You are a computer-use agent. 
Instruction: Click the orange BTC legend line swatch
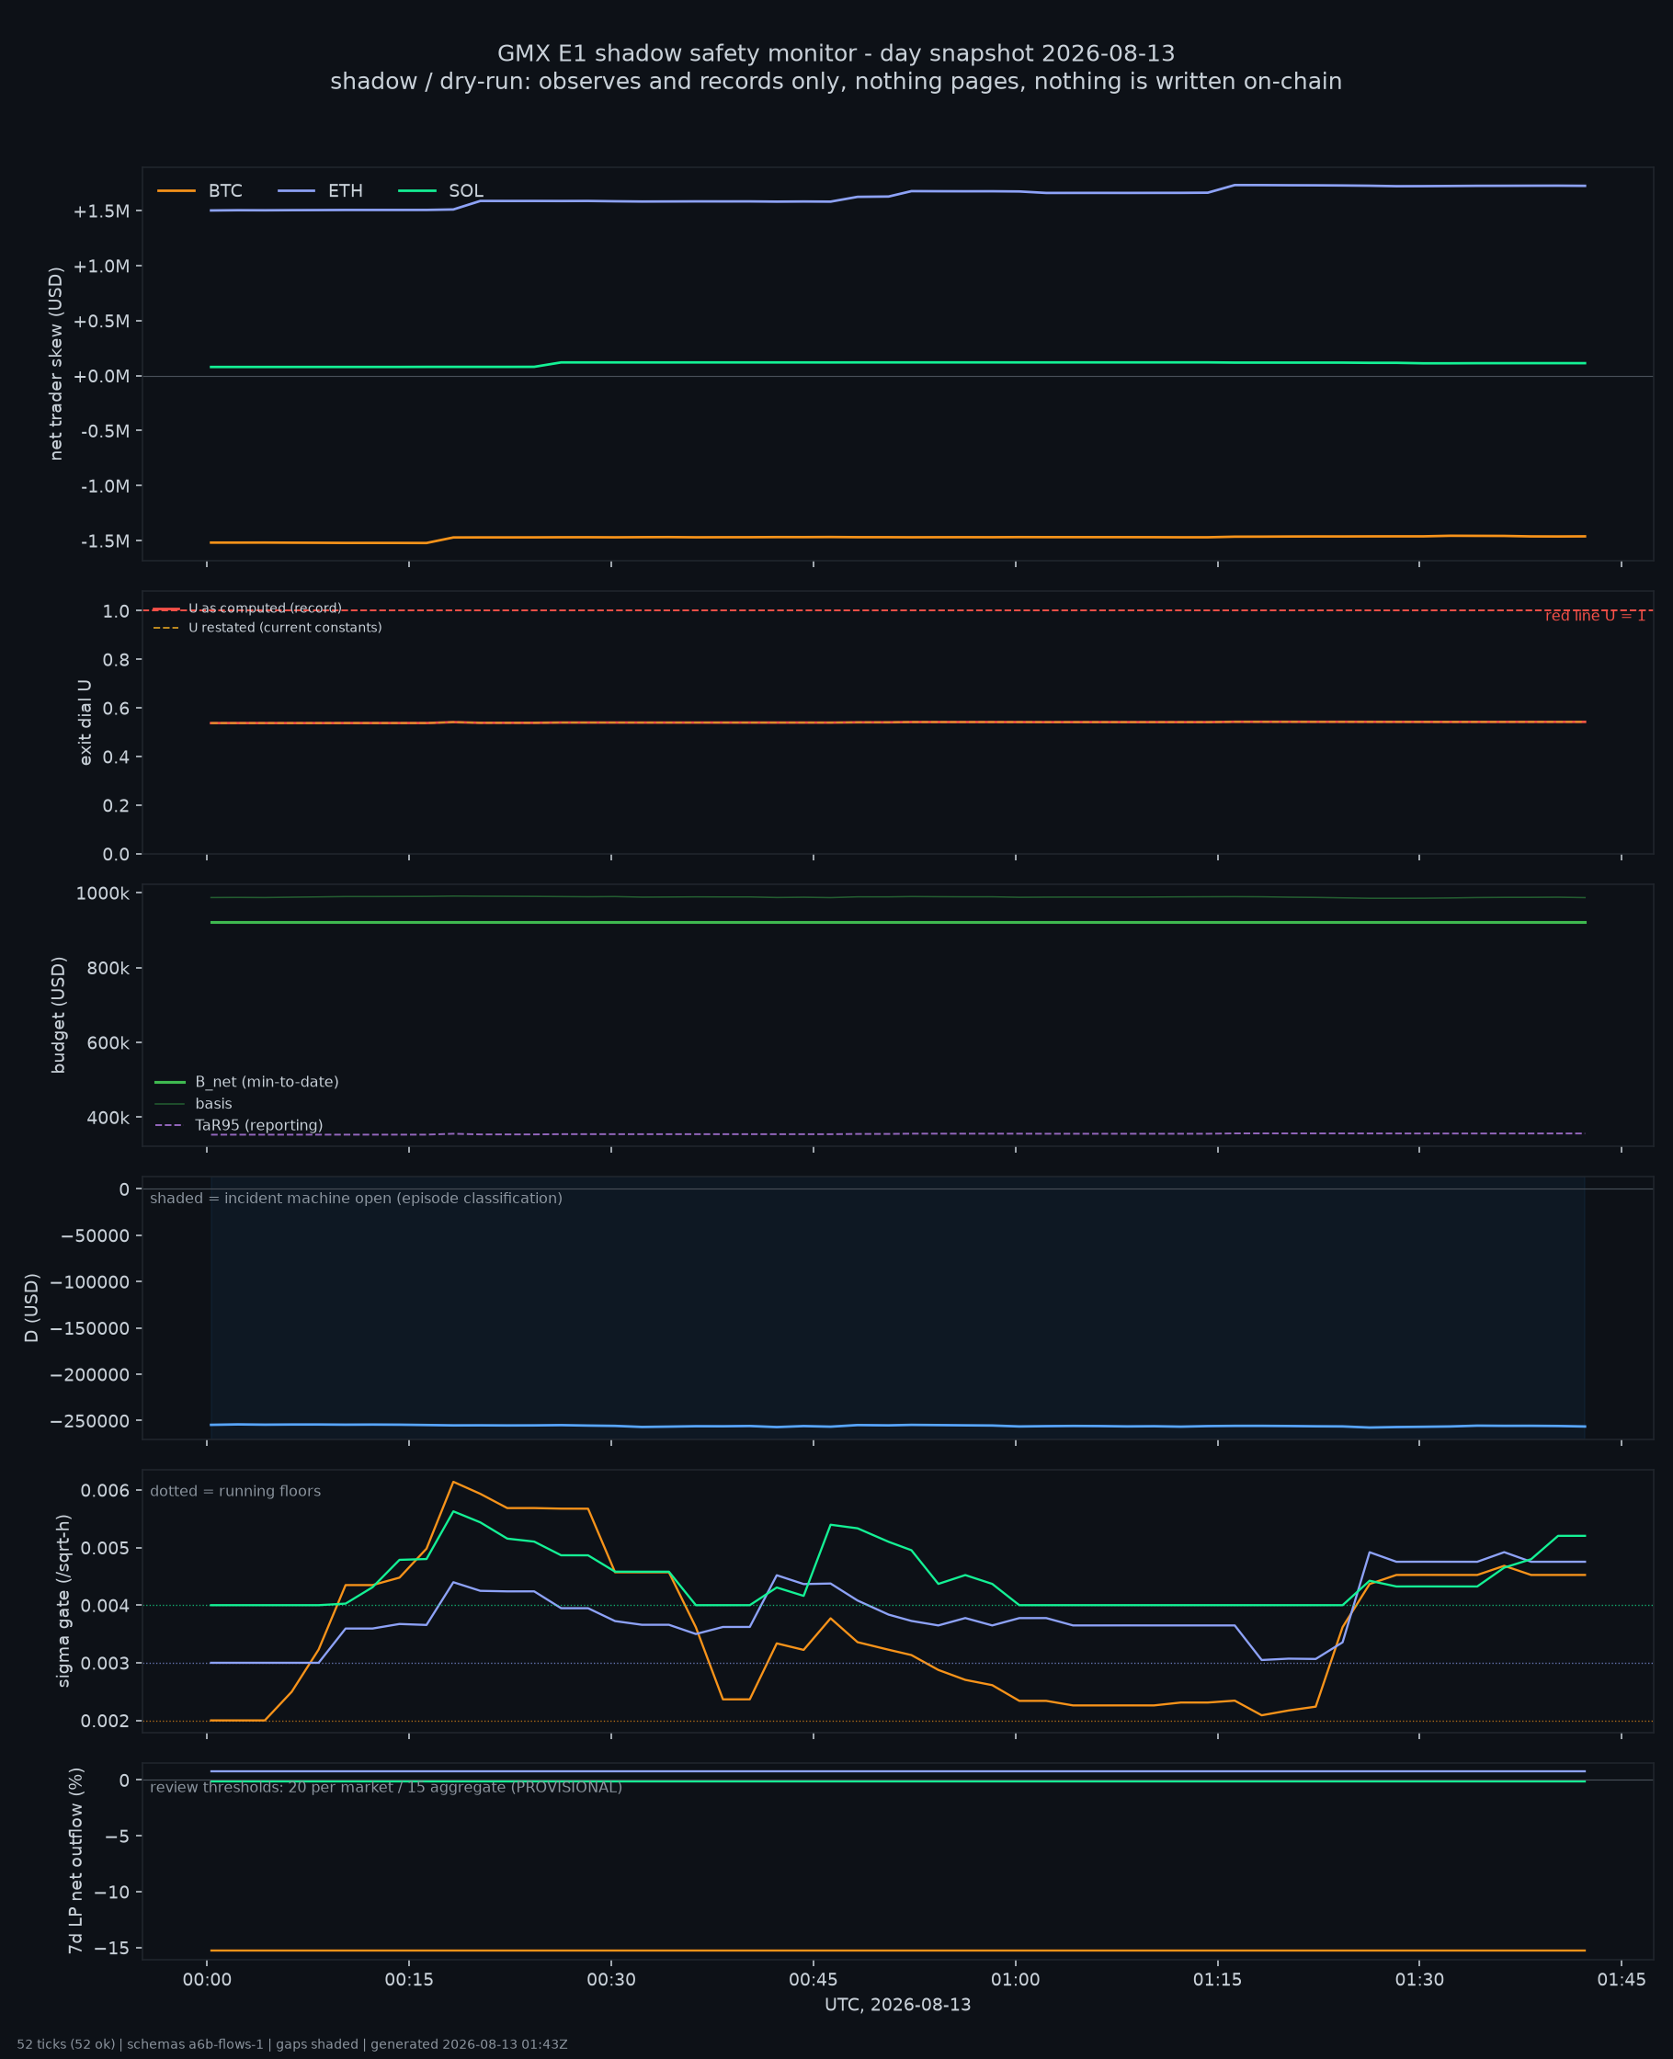click(176, 191)
